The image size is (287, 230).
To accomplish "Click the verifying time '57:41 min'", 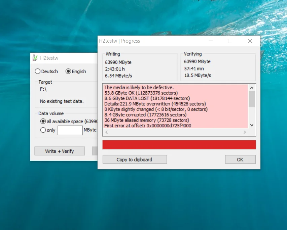I will tap(194, 69).
